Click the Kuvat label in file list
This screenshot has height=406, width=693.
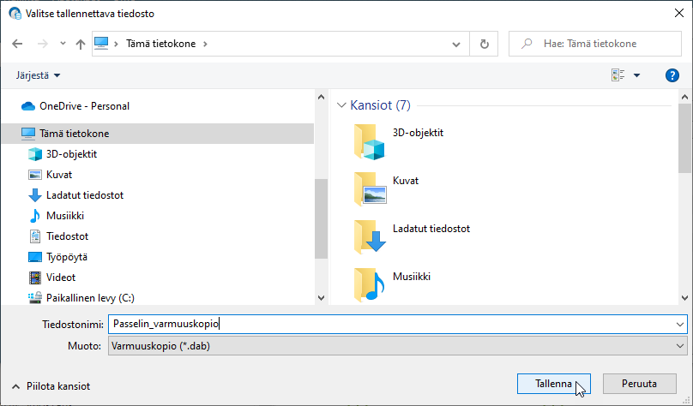406,181
